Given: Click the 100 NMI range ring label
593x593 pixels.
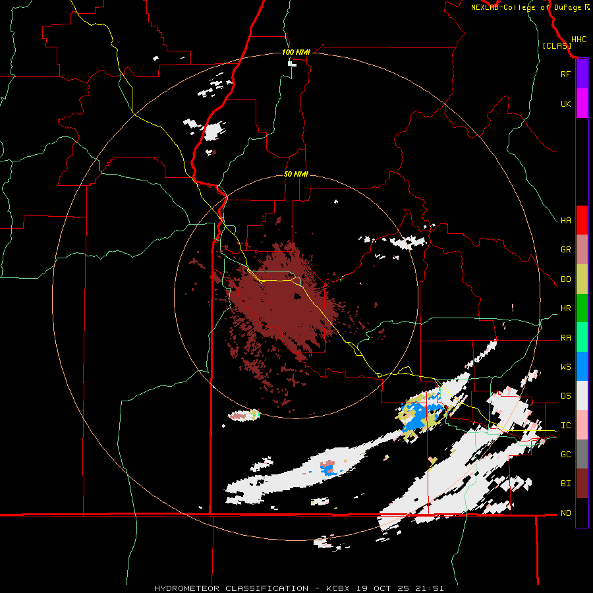Looking at the screenshot, I should tap(296, 52).
